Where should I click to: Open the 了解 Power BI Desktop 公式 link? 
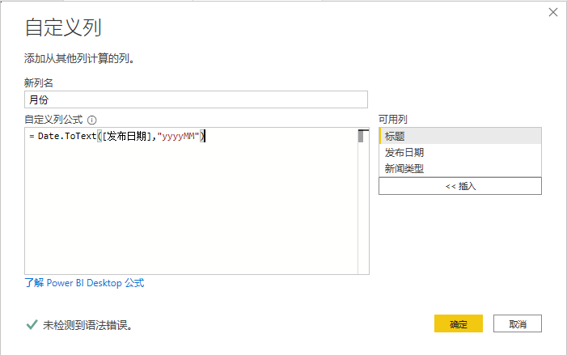[x=84, y=283]
